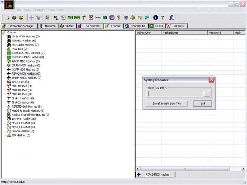Image resolution: width=247 pixels, height=185 pixels.
Task: Click Exit in Syskey Decoder dialog
Action: (x=202, y=104)
